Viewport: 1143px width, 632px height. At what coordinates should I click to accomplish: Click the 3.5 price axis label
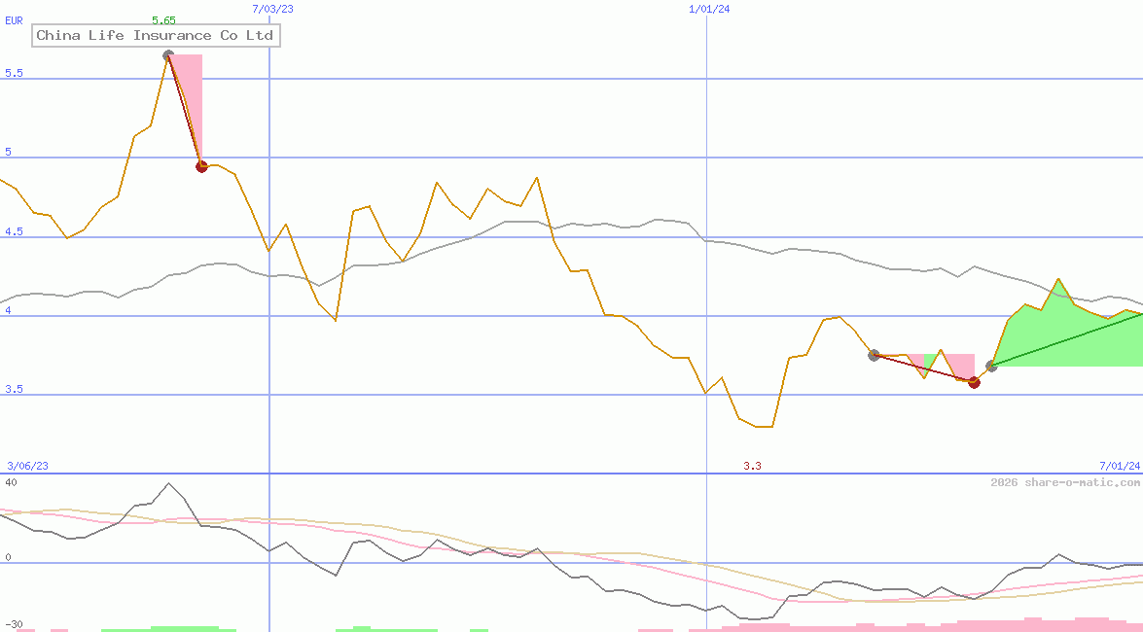pyautogui.click(x=14, y=390)
